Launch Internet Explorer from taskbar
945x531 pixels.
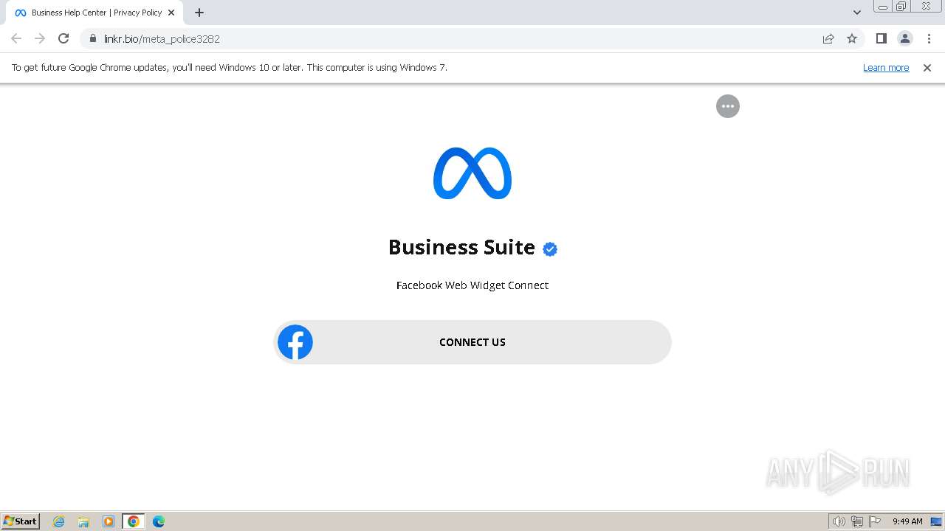click(x=59, y=521)
